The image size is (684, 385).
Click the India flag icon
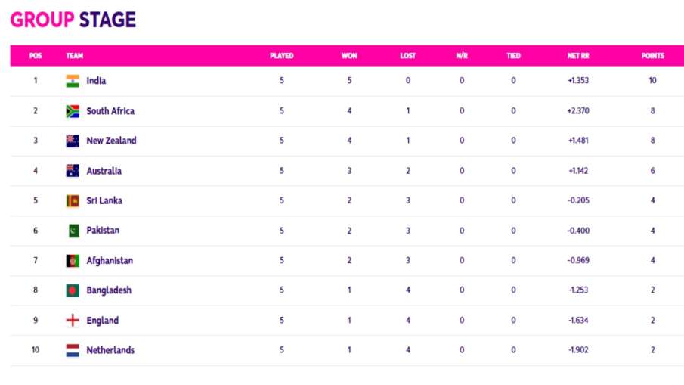73,81
